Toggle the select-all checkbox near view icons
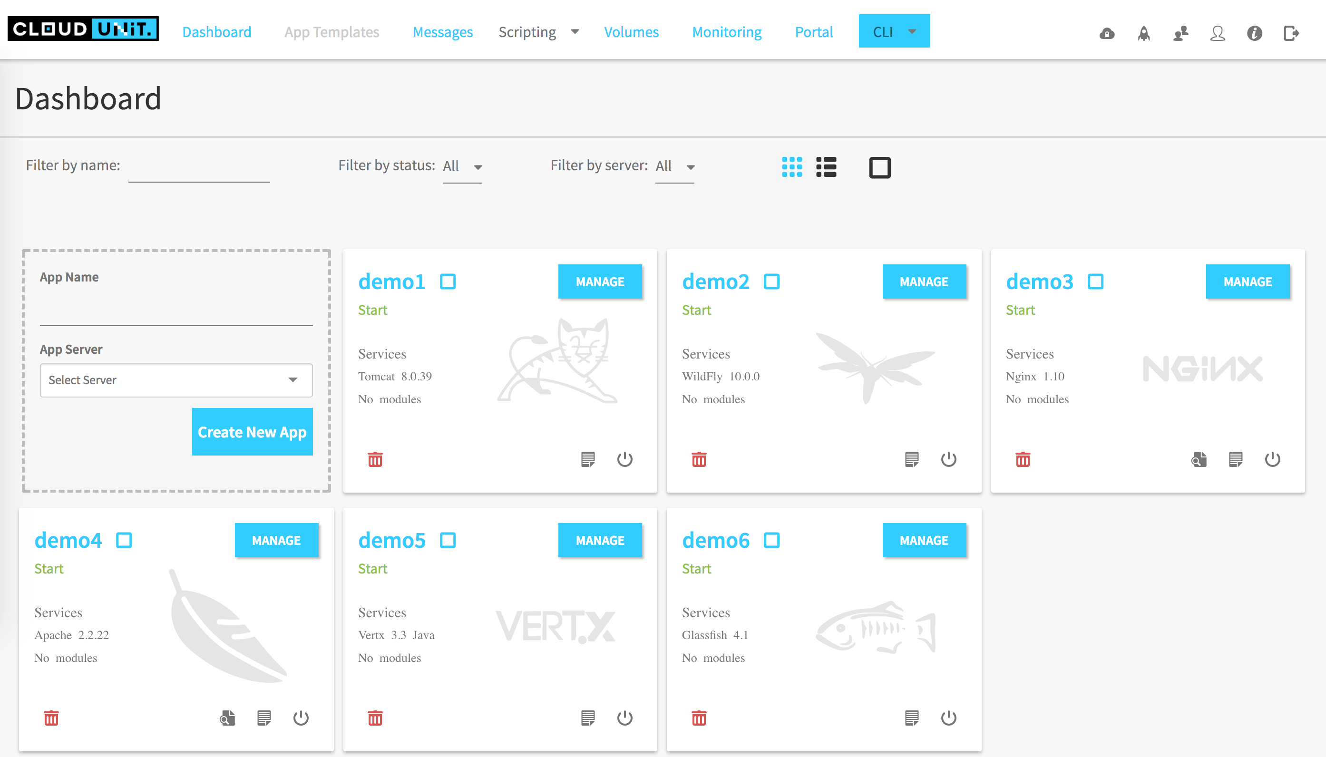 coord(879,167)
